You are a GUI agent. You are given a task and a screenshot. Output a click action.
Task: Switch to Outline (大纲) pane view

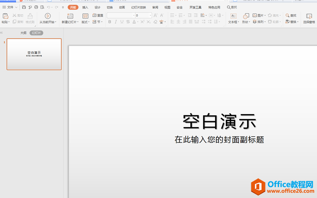pos(23,33)
